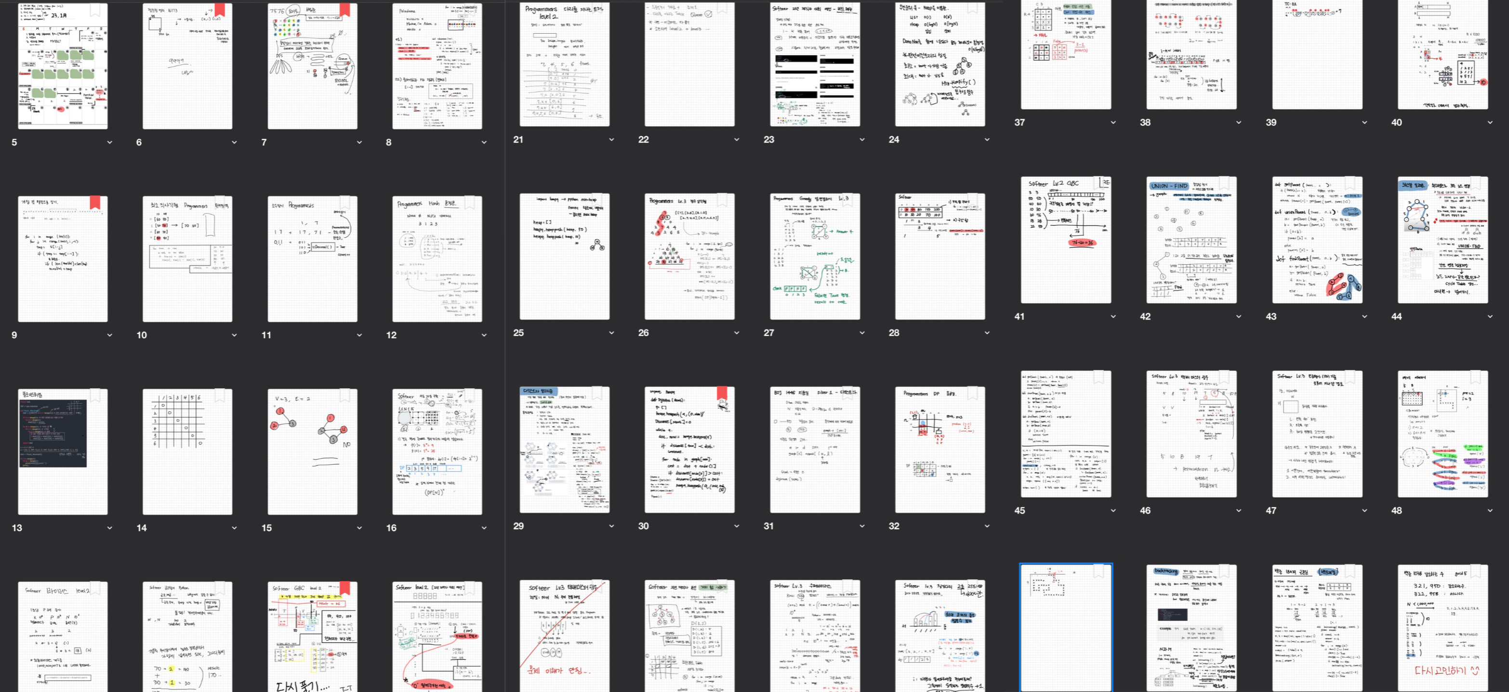Open the blue-outlined selected page thumbnail
Image resolution: width=1509 pixels, height=692 pixels.
coord(1066,628)
